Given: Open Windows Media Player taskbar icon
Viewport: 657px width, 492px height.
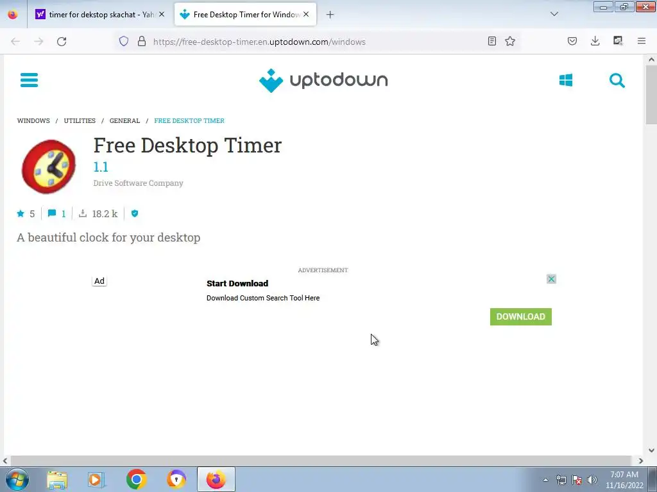Looking at the screenshot, I should pos(96,480).
